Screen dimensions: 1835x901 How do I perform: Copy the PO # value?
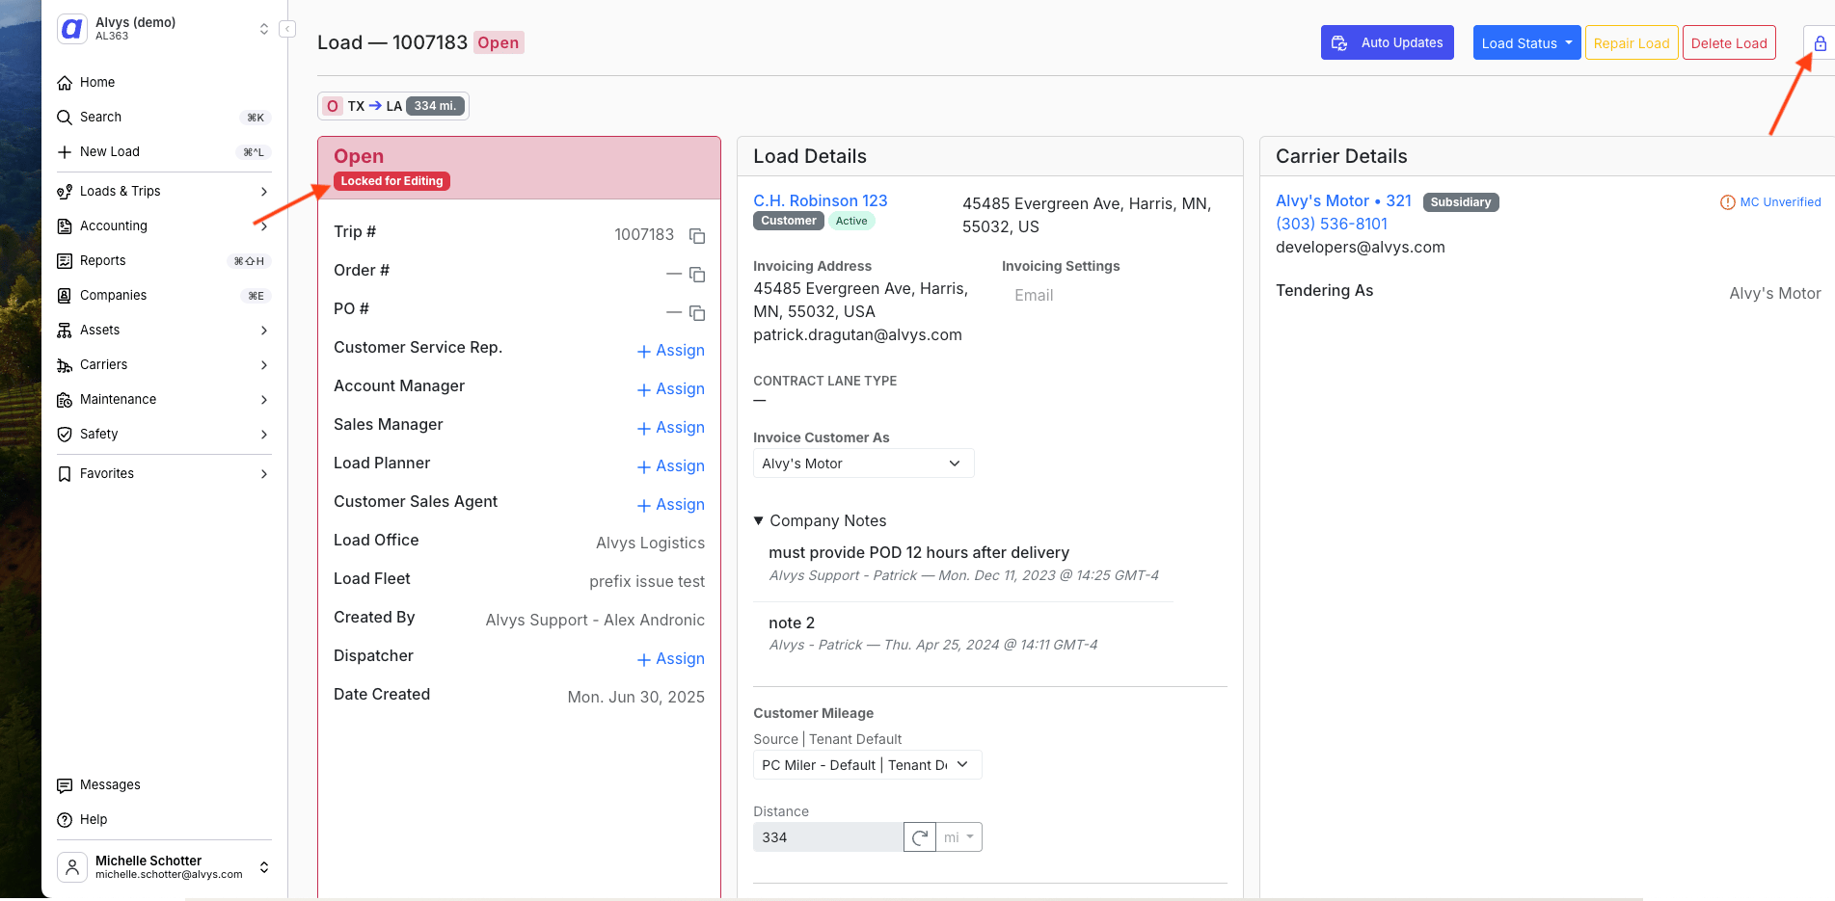(x=697, y=313)
